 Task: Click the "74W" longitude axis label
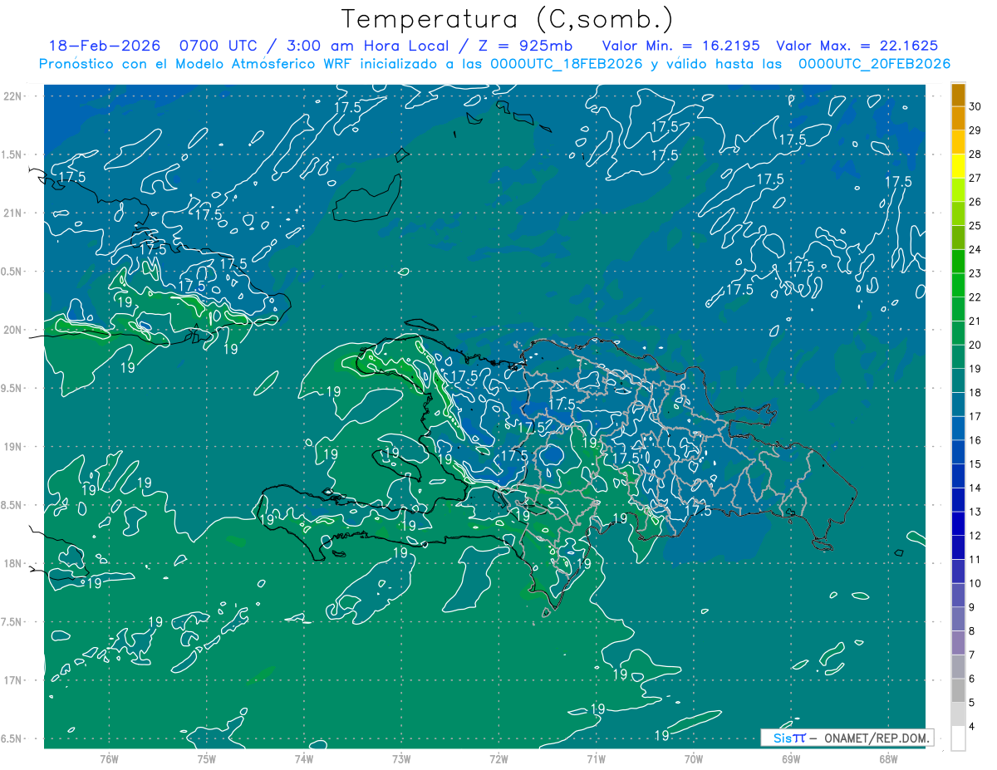(303, 758)
